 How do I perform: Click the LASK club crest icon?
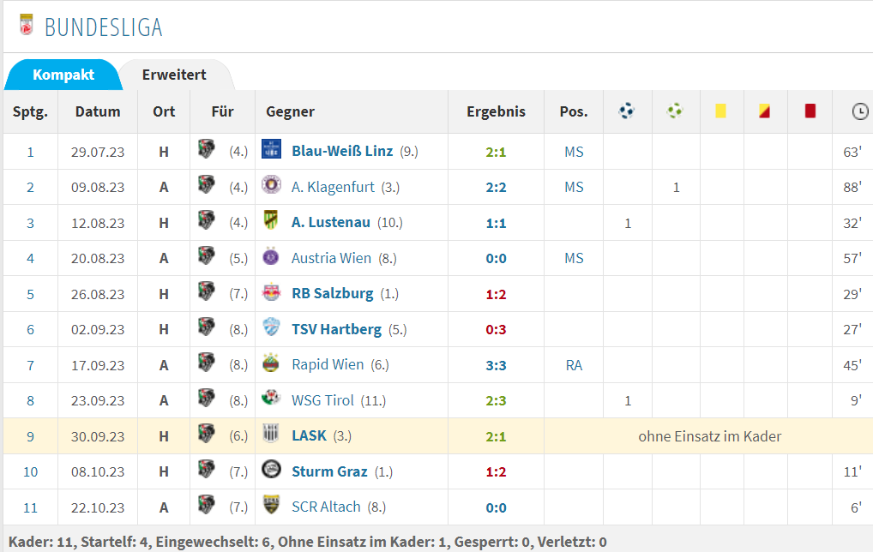(x=271, y=435)
